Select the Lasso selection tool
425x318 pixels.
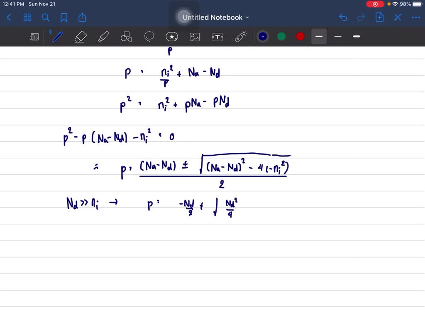[x=149, y=37]
